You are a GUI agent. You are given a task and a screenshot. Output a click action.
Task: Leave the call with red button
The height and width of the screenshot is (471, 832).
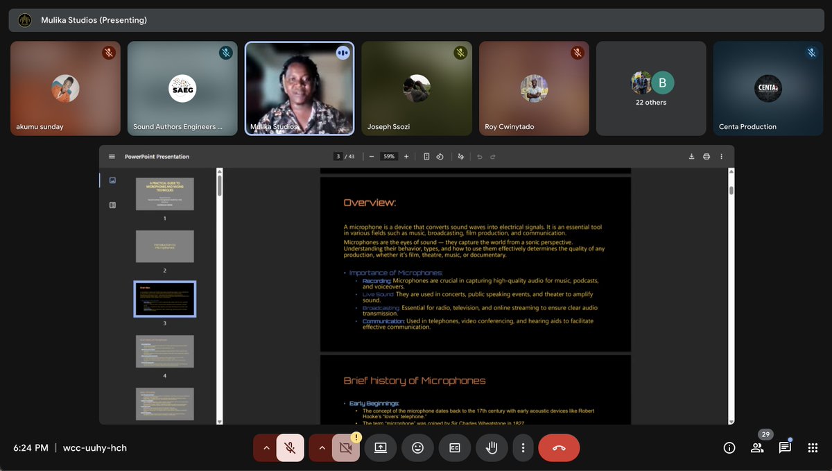click(559, 448)
